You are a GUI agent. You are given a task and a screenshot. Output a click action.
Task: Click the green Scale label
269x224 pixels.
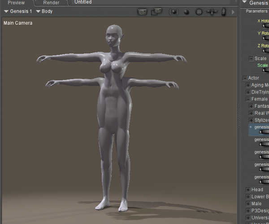click(263, 66)
